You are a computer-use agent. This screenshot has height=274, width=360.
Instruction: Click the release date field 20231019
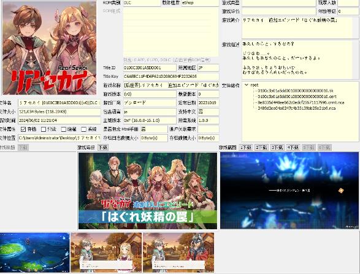pyautogui.click(x=209, y=103)
